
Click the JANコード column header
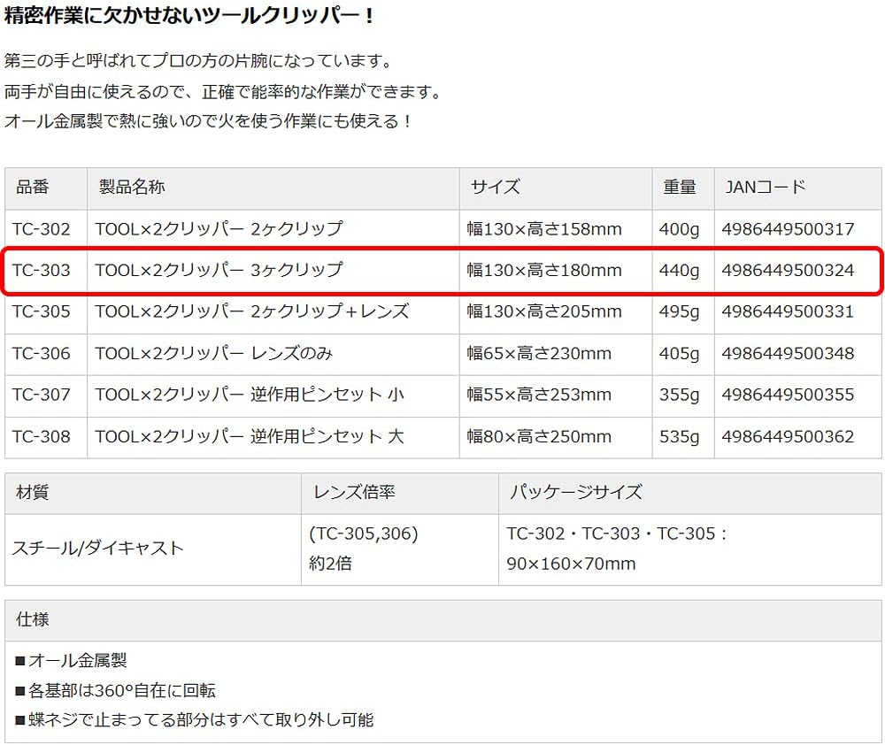(x=797, y=188)
